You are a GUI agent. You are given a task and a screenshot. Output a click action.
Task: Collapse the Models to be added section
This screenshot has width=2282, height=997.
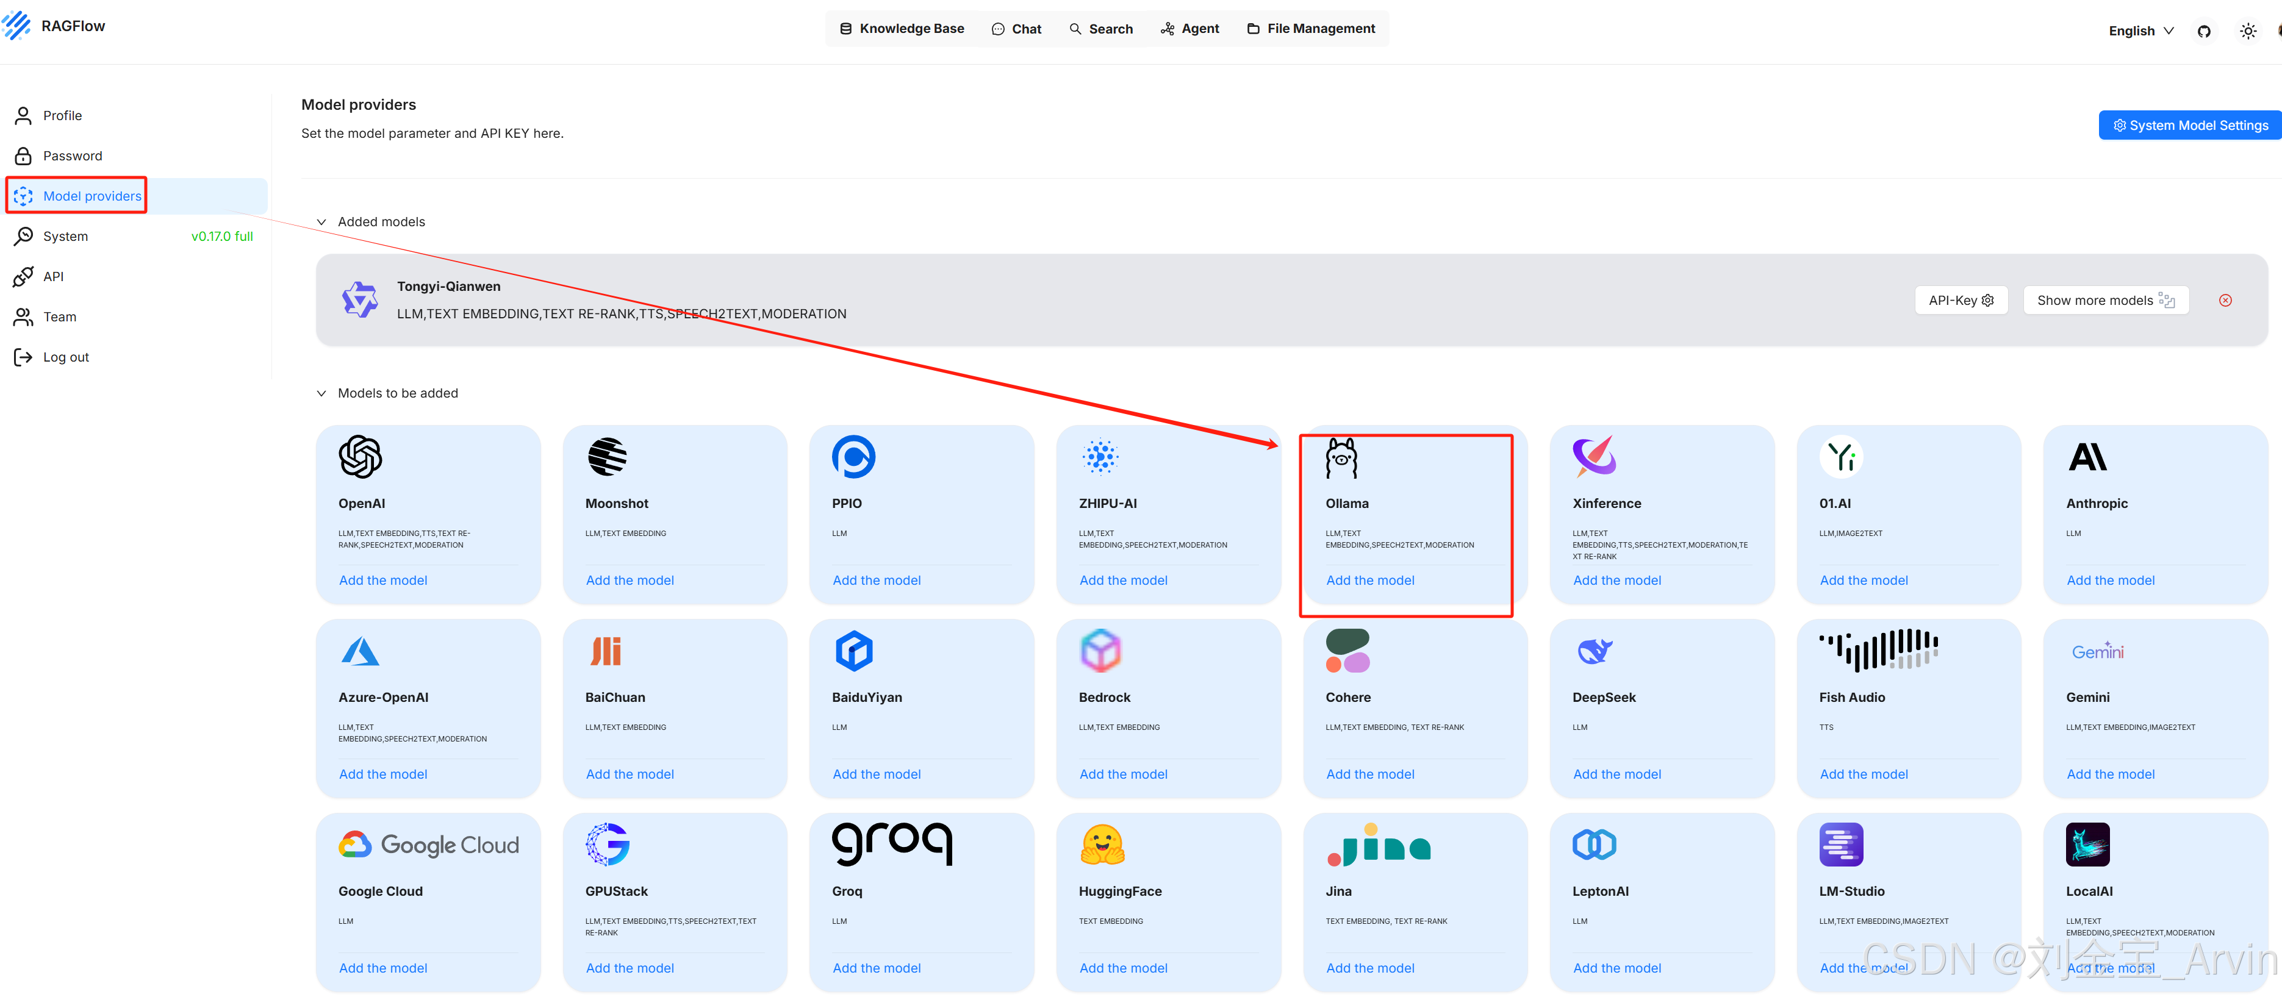coord(321,393)
